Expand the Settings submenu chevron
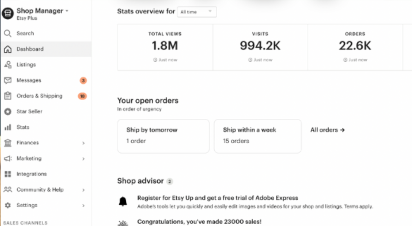412x226 pixels. 83,206
